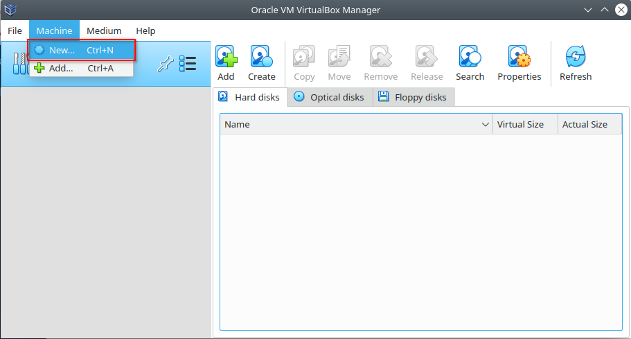The width and height of the screenshot is (631, 339).
Task: Minimize the VirtualBox Manager window
Action: coord(588,10)
